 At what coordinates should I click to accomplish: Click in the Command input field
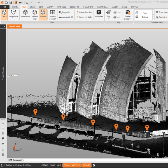(x=84, y=160)
